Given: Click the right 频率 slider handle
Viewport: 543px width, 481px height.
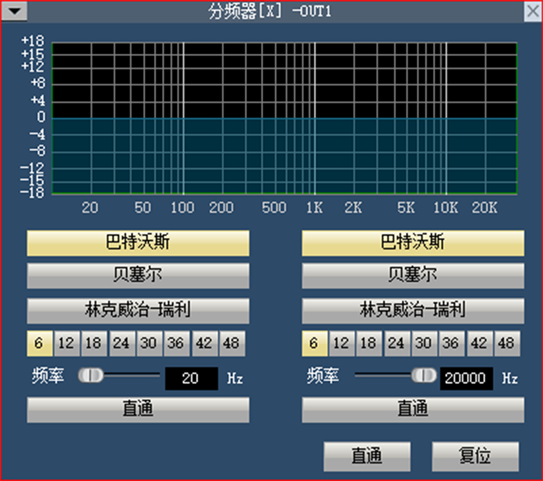Looking at the screenshot, I should pos(424,376).
